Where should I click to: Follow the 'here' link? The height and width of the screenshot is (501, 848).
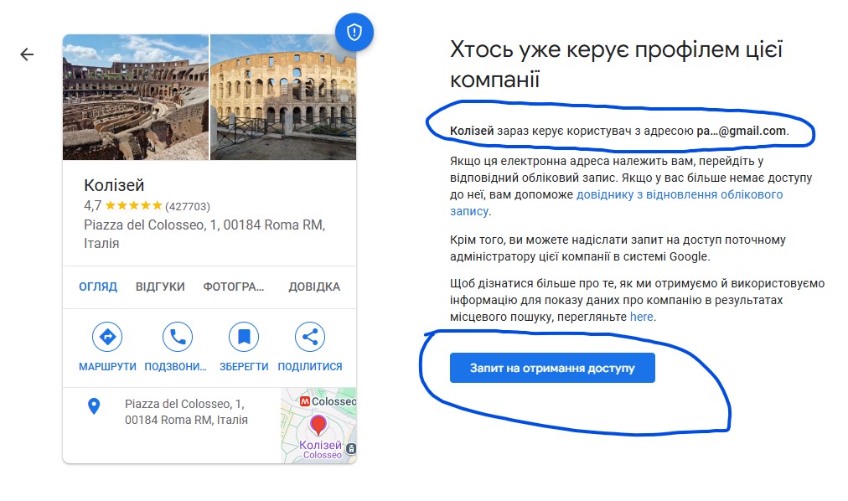coord(641,317)
